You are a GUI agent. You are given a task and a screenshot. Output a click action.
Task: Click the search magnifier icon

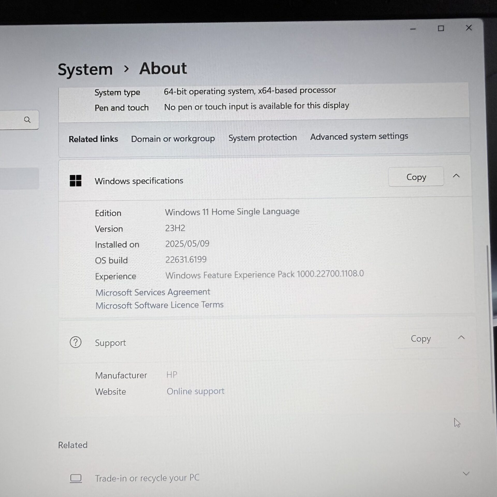(27, 120)
